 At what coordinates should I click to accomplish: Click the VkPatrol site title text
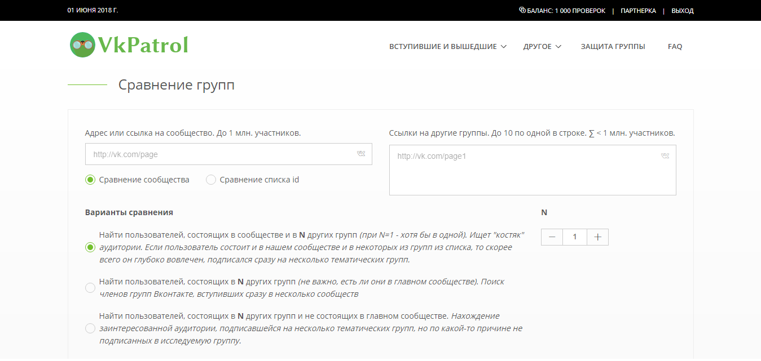coord(143,45)
